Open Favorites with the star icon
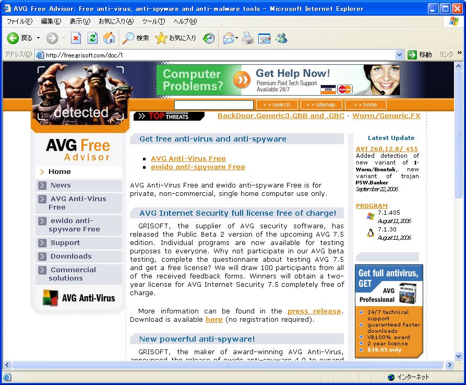 176,38
